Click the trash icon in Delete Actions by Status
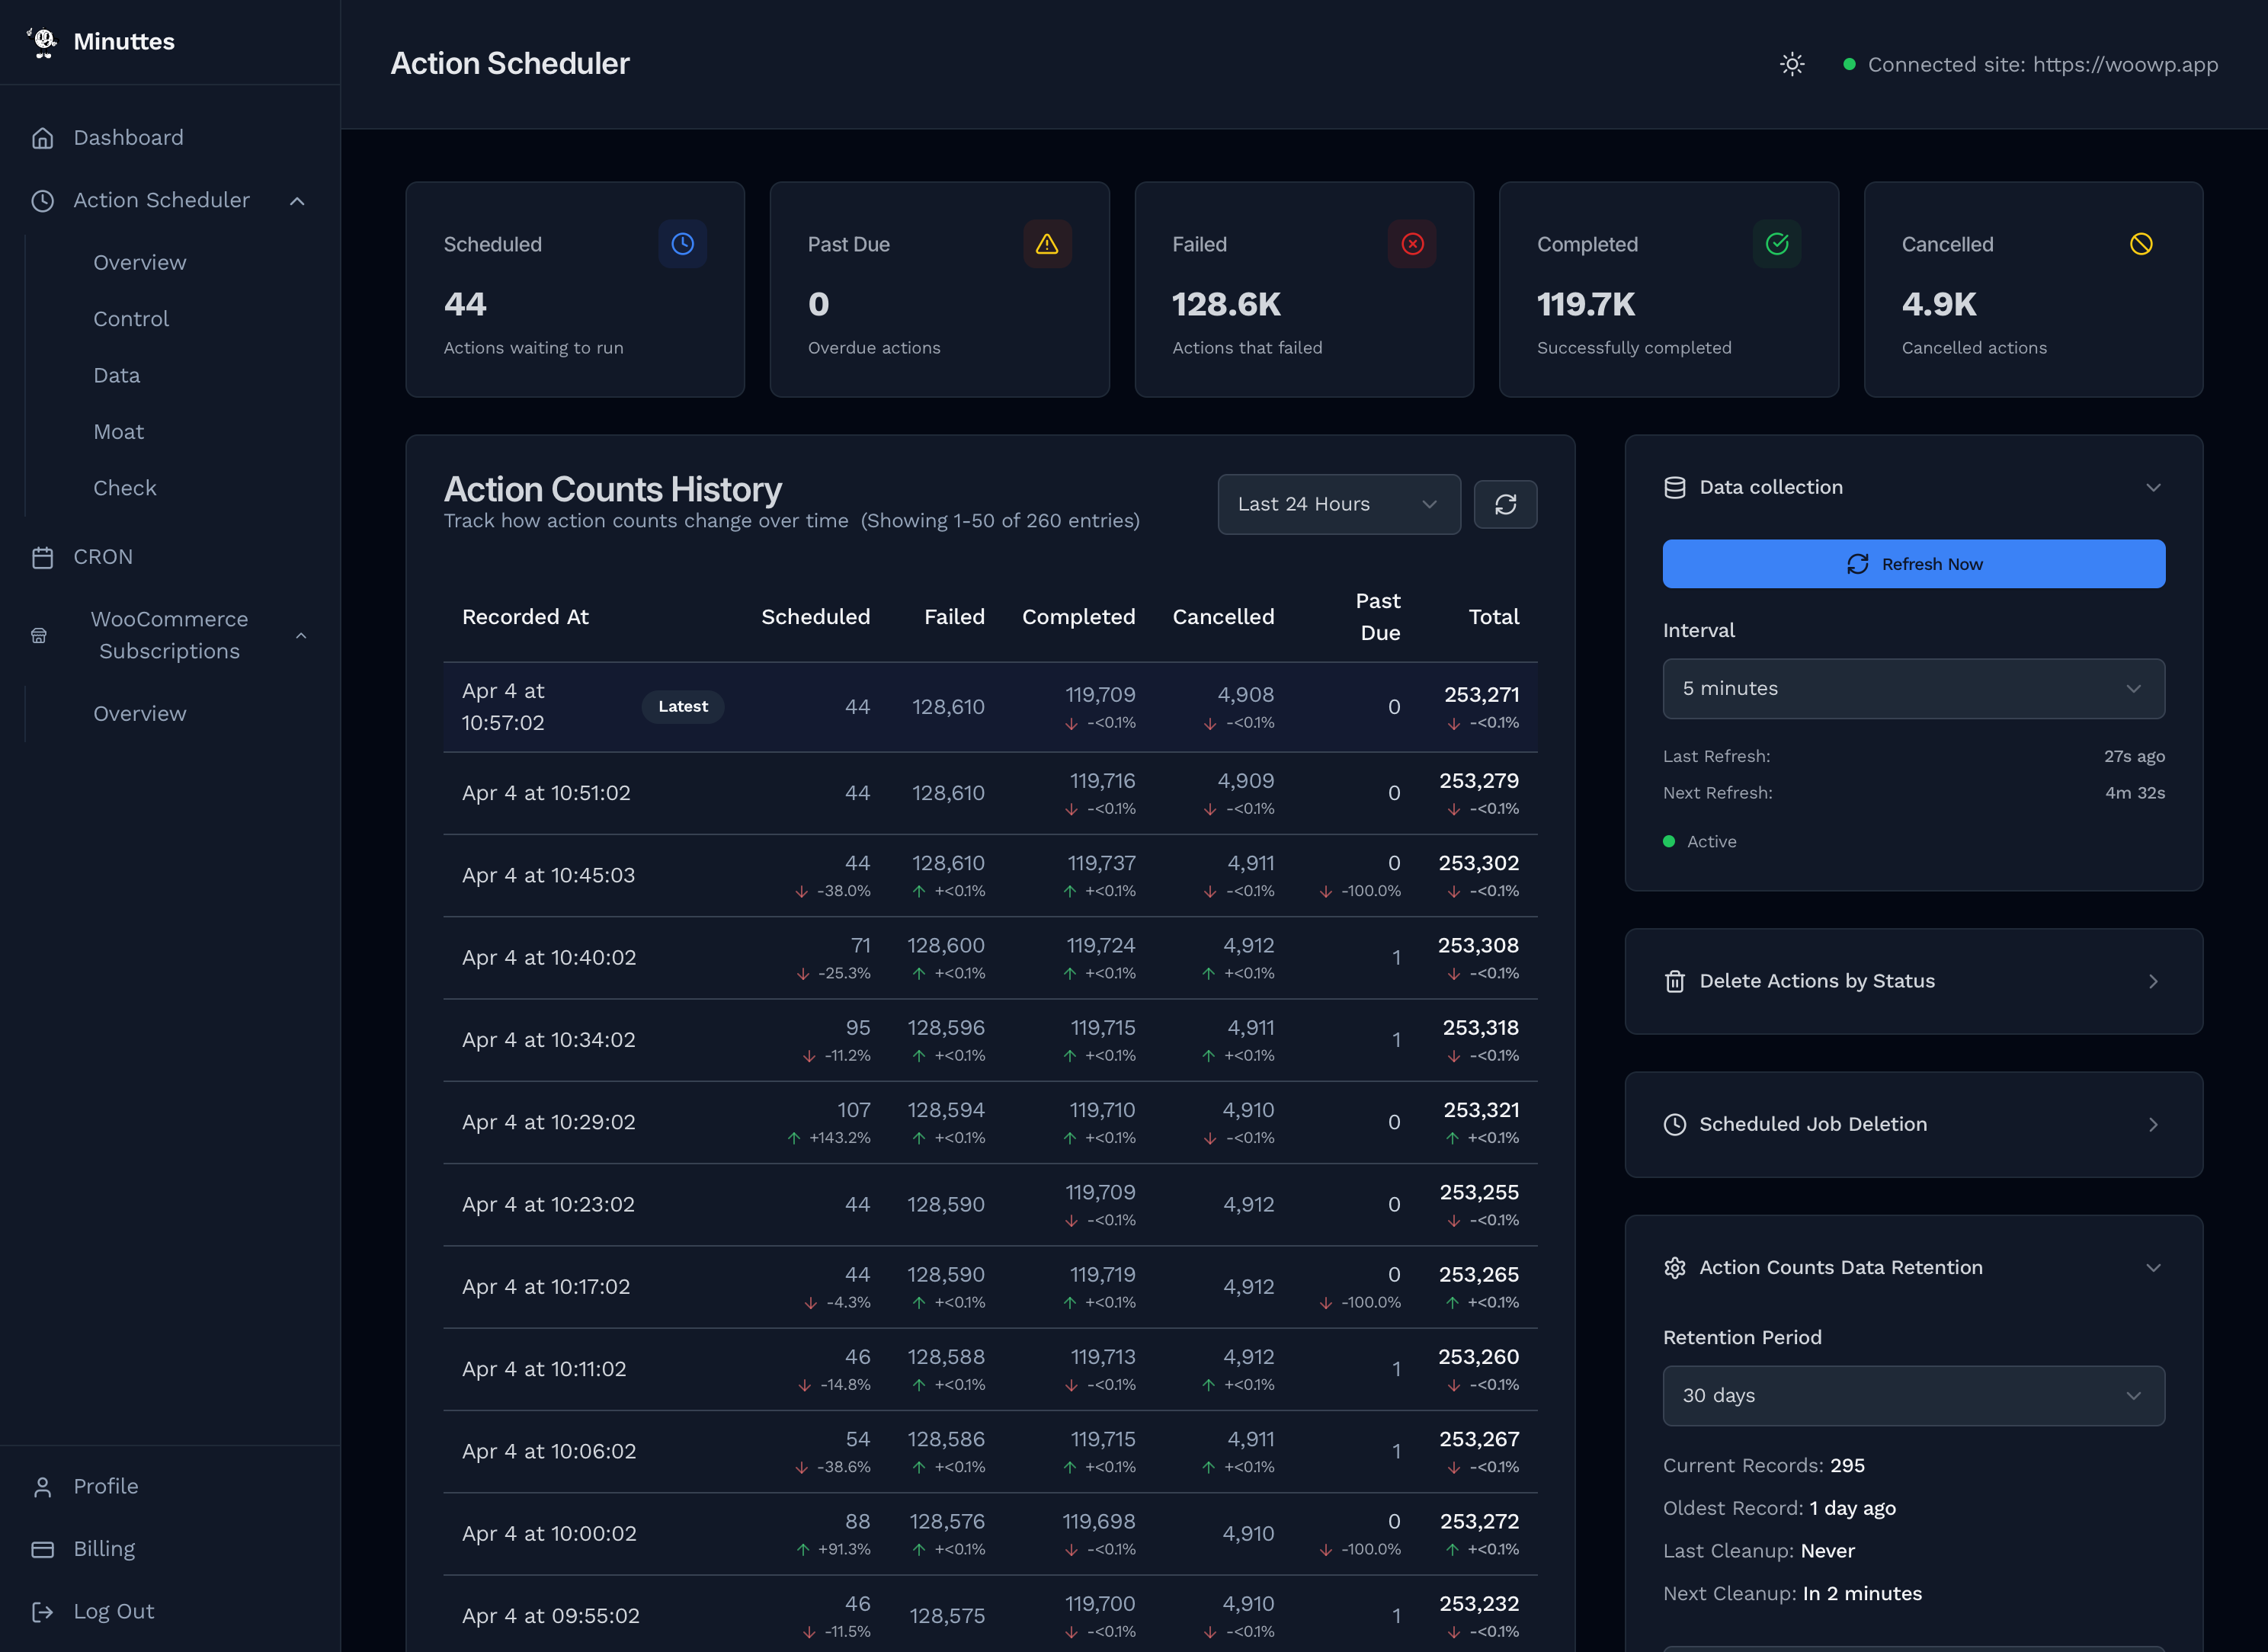 point(1675,981)
